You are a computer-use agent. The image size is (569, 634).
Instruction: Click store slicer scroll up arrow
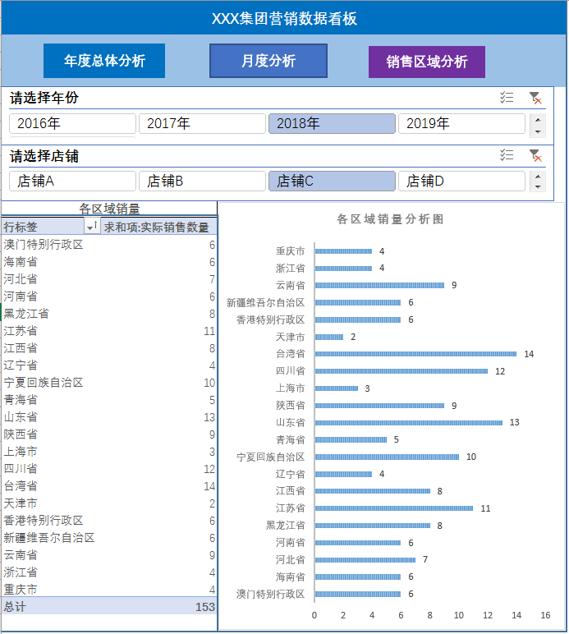tap(538, 177)
